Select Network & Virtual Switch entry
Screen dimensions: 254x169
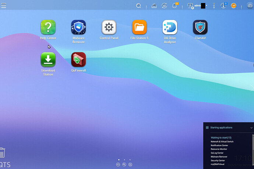[x=222, y=142]
